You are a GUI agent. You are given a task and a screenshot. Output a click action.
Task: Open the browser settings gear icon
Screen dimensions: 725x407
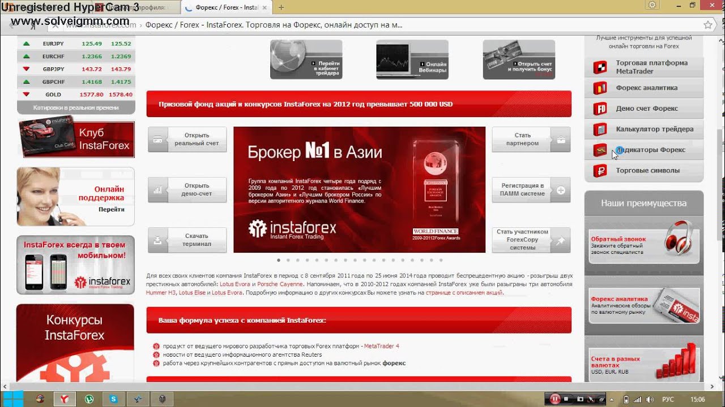[x=652, y=5]
